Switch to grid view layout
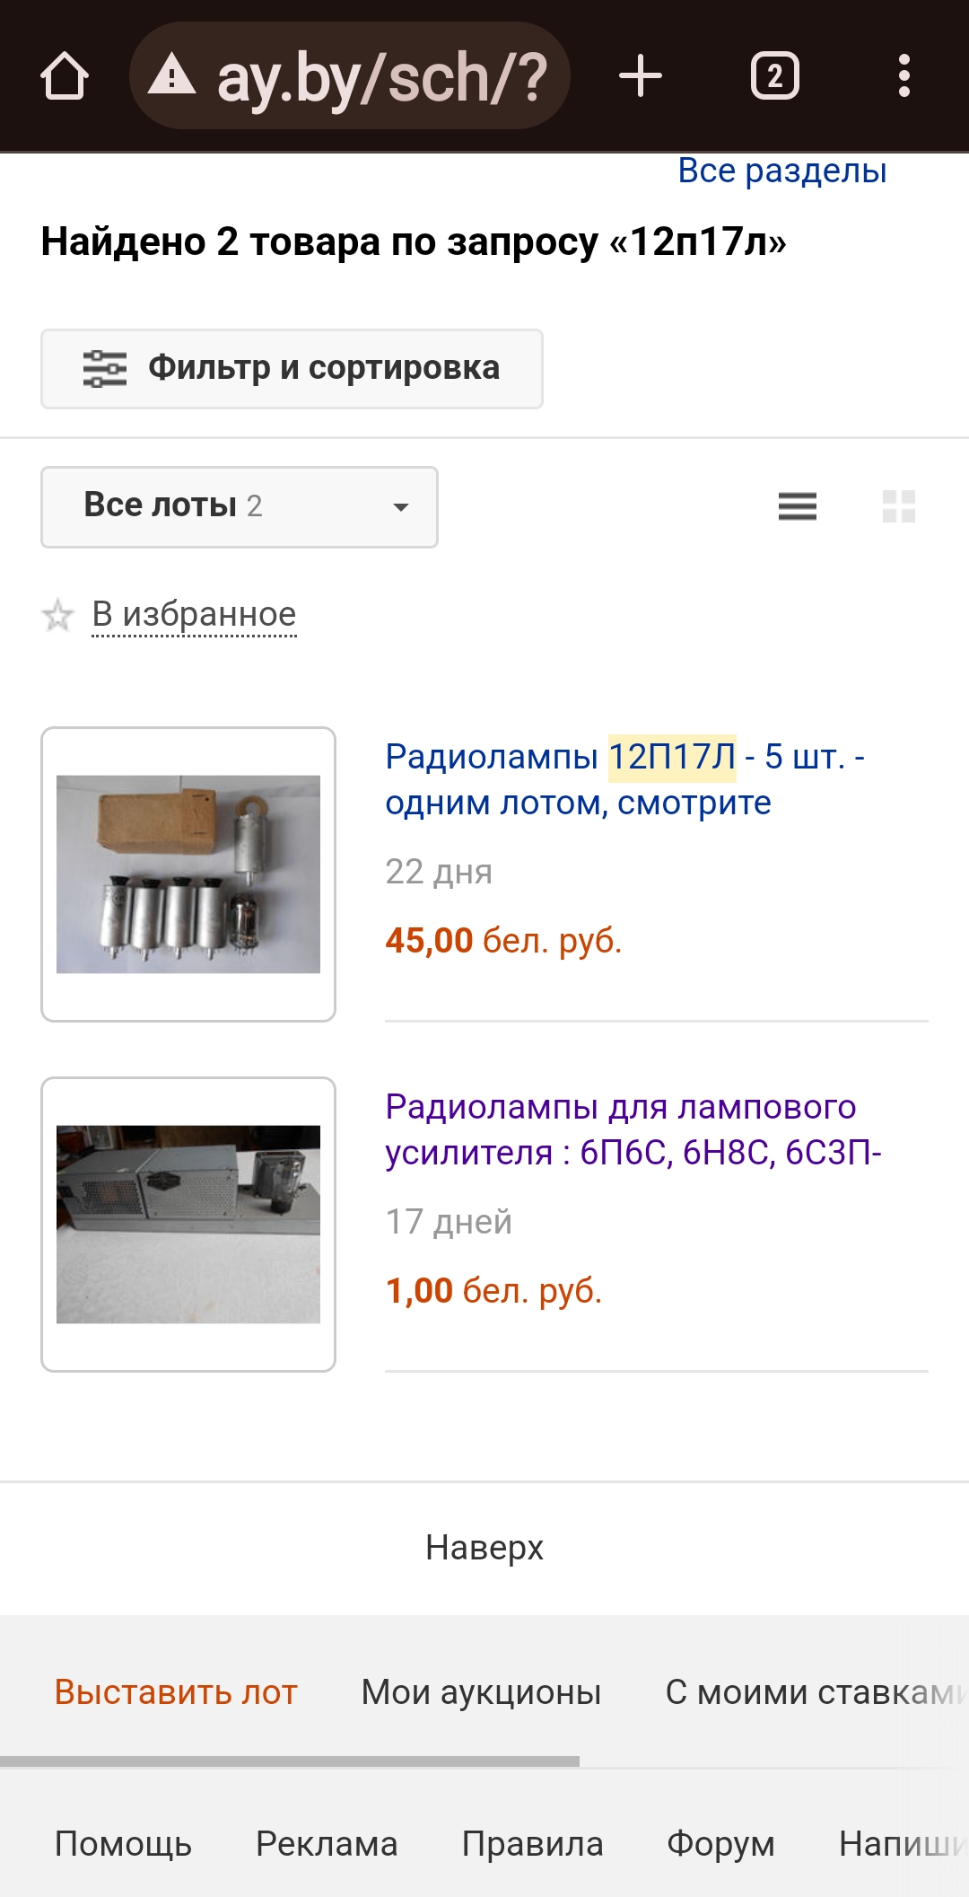 [x=898, y=506]
